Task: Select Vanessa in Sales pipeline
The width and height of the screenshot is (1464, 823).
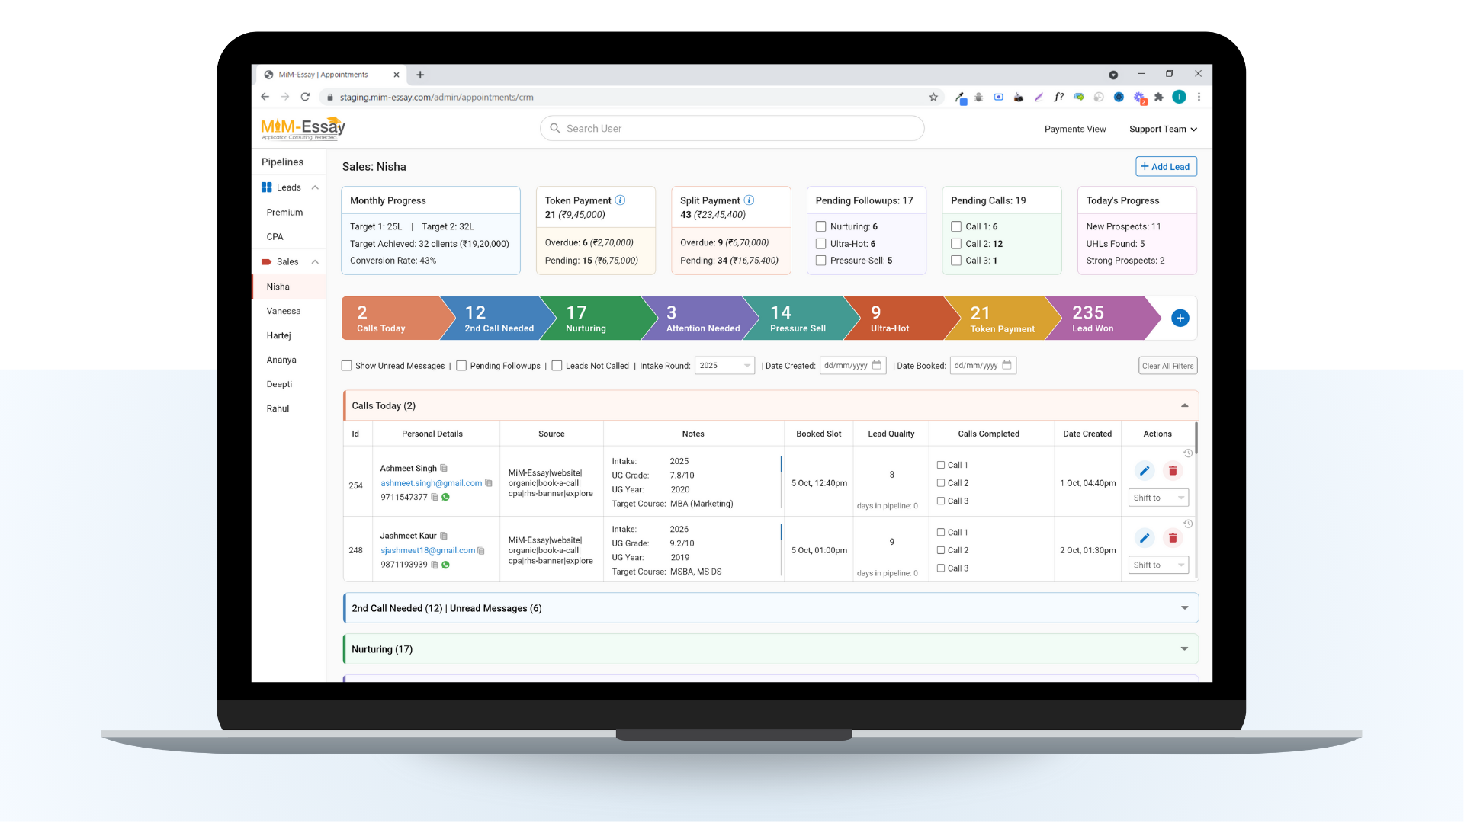Action: click(x=284, y=311)
